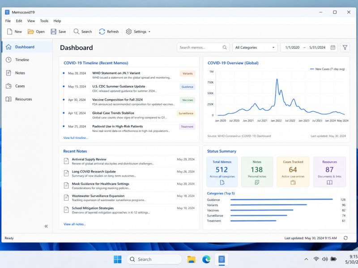Click the Surveillance category tag
Viewport: 358px width, 268px height.
[186, 113]
